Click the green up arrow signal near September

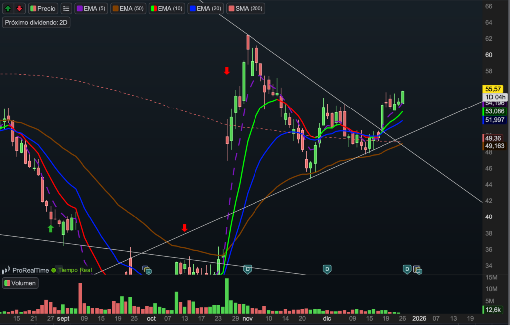pos(50,228)
